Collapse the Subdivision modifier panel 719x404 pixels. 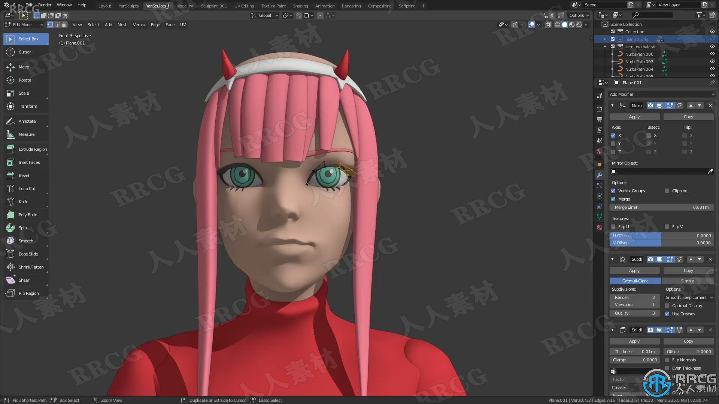coord(613,259)
